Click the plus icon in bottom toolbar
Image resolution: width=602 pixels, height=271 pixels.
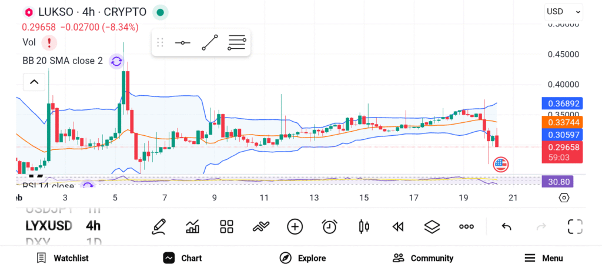coord(295,226)
